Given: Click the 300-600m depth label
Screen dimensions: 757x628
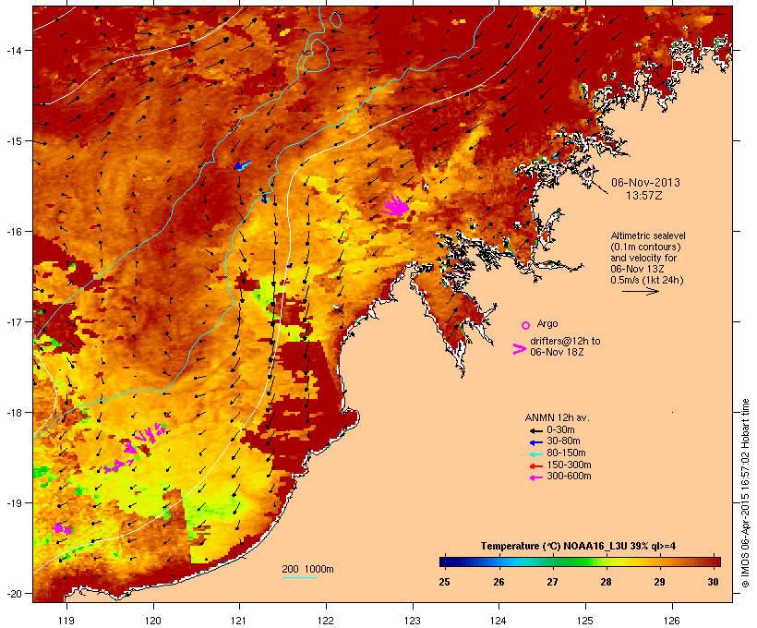Looking at the screenshot, I should [x=569, y=477].
